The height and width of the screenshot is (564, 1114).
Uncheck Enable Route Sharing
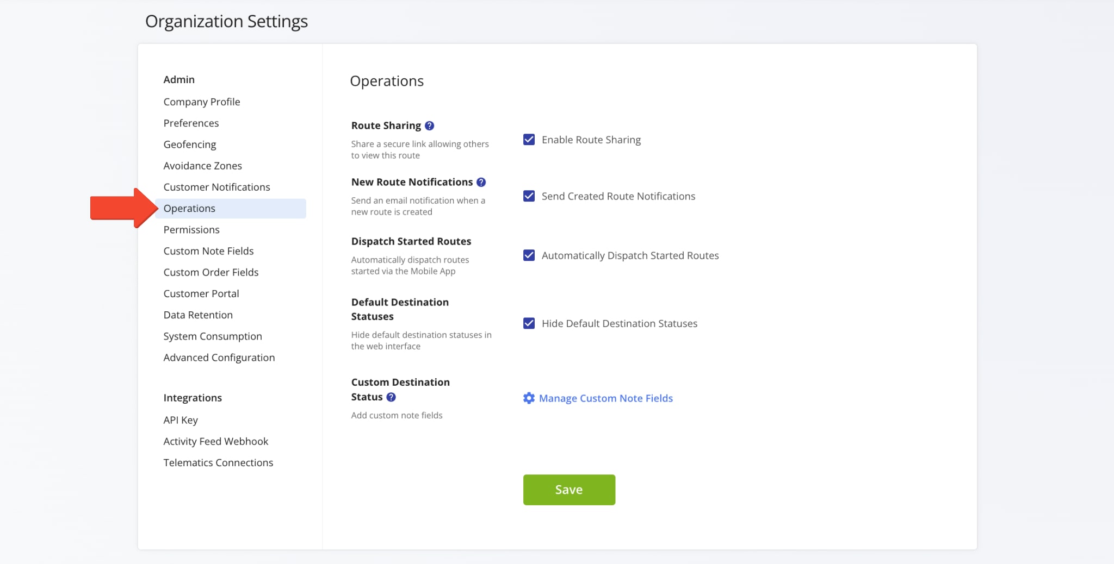[x=529, y=140]
